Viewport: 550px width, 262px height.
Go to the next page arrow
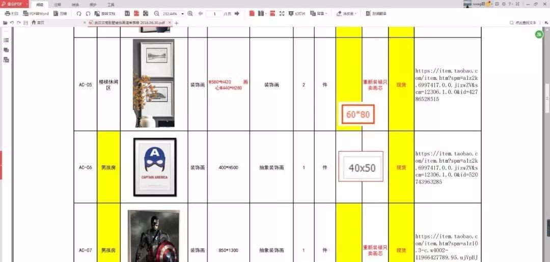click(x=237, y=14)
